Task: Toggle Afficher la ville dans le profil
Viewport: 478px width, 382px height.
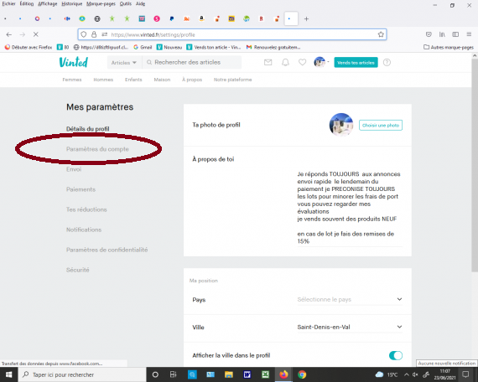Action: tap(396, 355)
